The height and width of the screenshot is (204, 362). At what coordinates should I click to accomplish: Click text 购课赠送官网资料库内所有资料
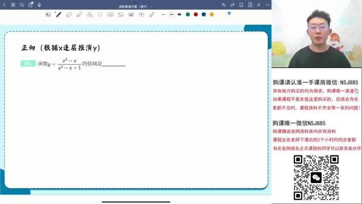click(304, 131)
